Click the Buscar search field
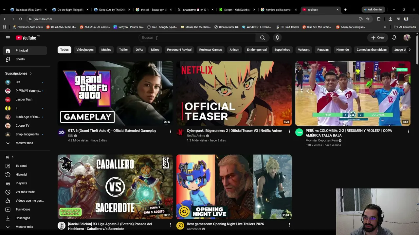The image size is (419, 235). tap(197, 38)
